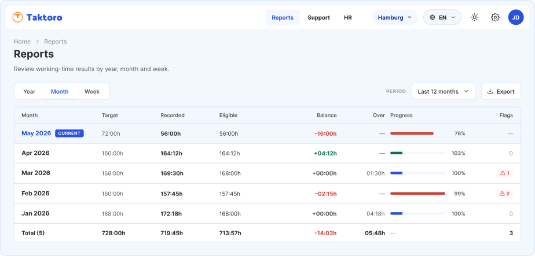Select the Jan 2026 row label
The image size is (535, 256).
[35, 213]
